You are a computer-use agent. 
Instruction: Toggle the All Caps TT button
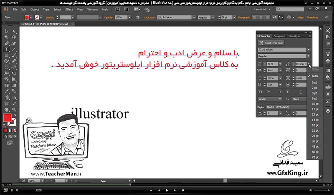260,92
